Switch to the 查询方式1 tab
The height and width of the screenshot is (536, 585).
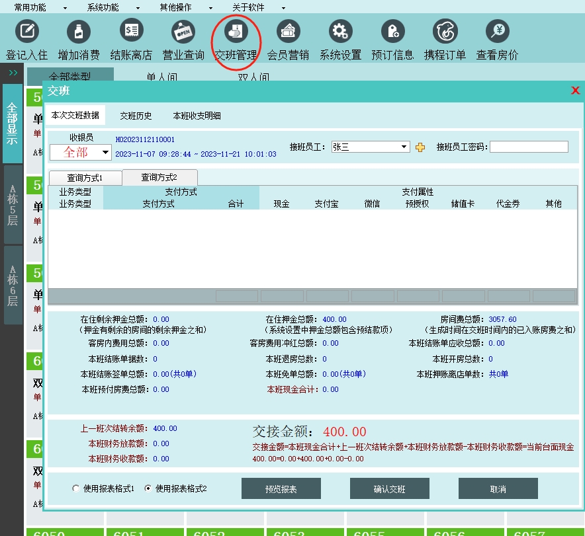pos(85,178)
